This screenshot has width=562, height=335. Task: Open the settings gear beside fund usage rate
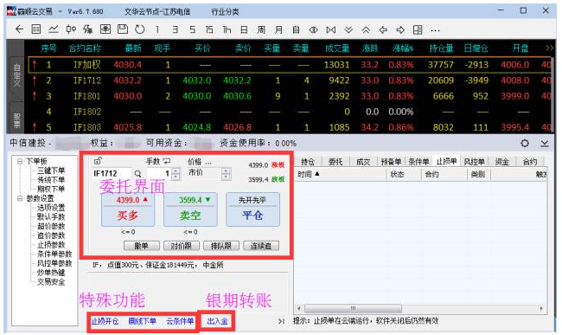tap(525, 144)
